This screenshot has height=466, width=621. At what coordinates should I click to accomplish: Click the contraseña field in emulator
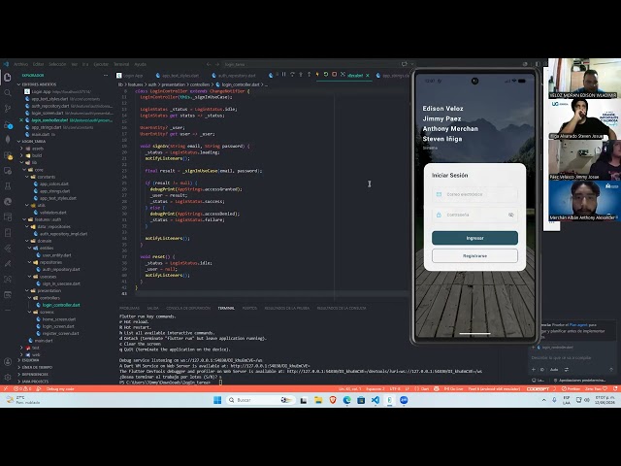coord(474,215)
